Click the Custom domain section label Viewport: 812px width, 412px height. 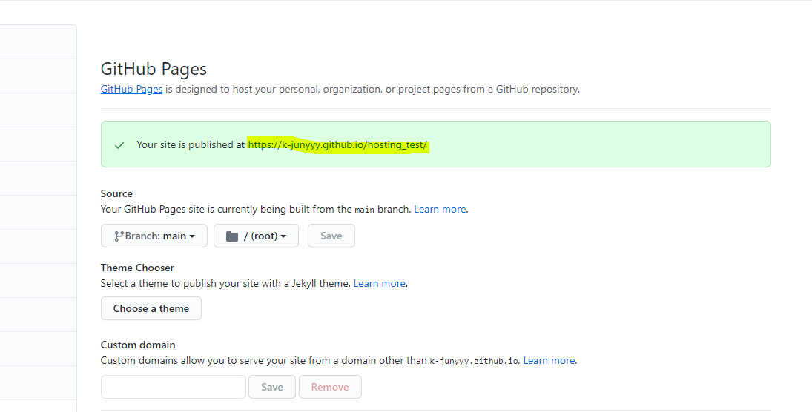click(x=138, y=345)
